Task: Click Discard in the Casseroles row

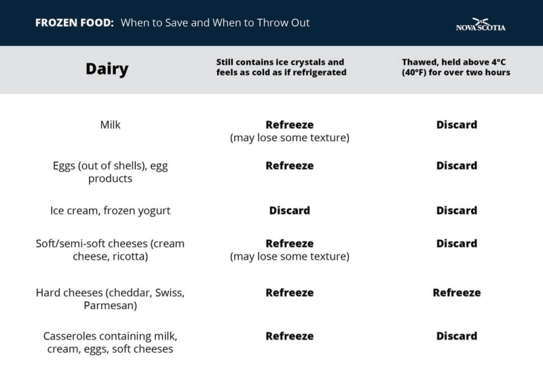Action: click(456, 336)
